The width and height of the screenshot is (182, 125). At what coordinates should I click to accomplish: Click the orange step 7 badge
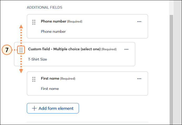pos(7,50)
